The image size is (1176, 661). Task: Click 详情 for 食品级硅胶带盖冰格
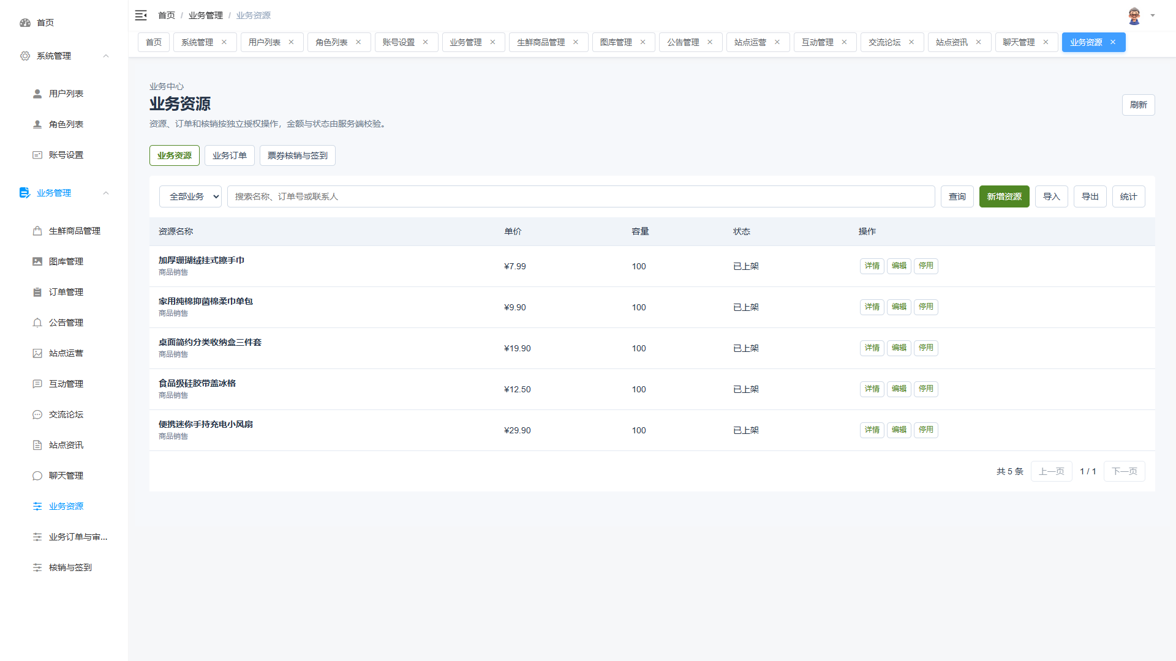click(872, 389)
